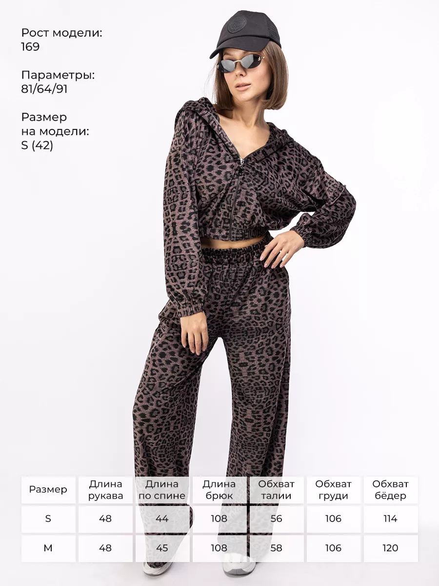Select the M waist value 58
The image size is (439, 586).
(277, 548)
